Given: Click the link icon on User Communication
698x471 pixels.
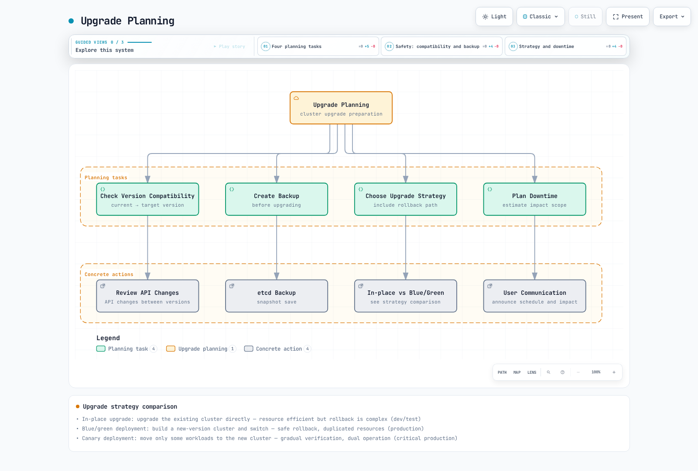Looking at the screenshot, I should (x=490, y=286).
